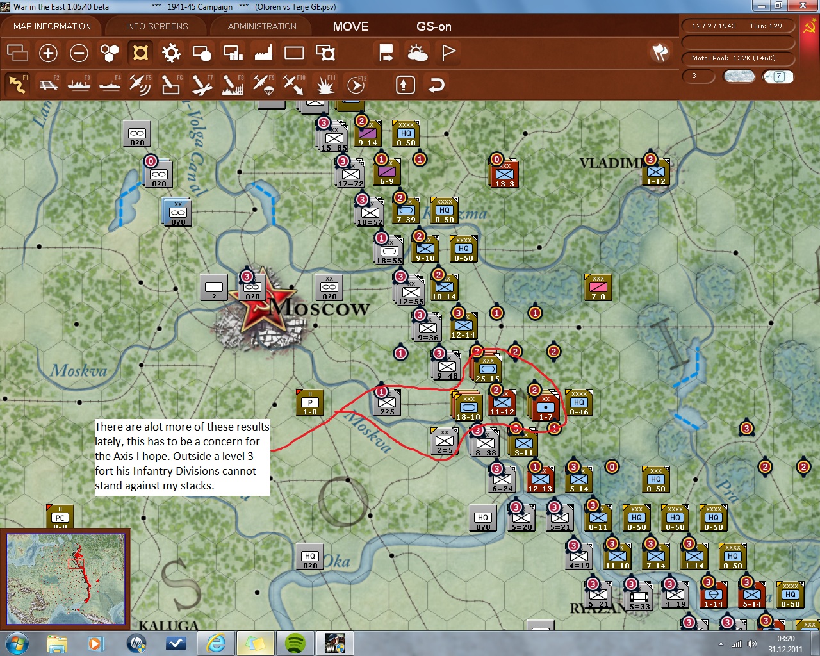Viewport: 820px width, 656px height.
Task: Toggle the rectangle-with-fort map overlay
Action: click(325, 53)
